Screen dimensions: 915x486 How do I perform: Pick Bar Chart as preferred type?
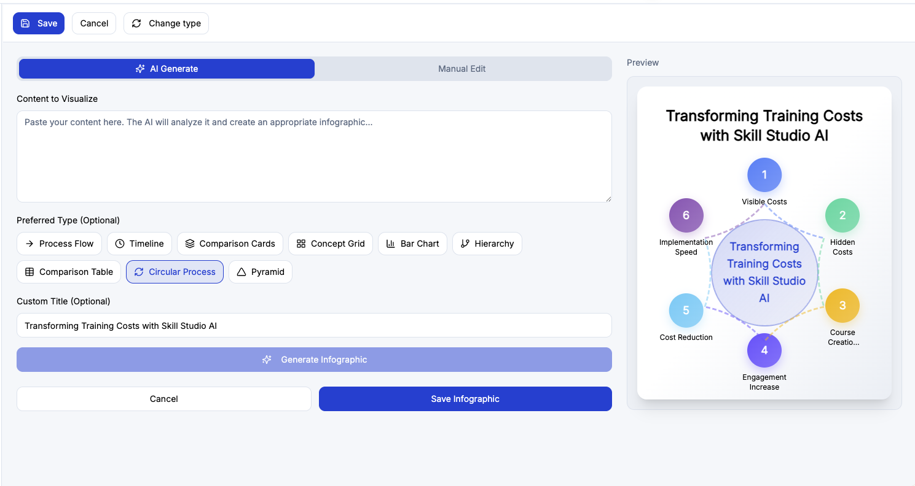(412, 244)
